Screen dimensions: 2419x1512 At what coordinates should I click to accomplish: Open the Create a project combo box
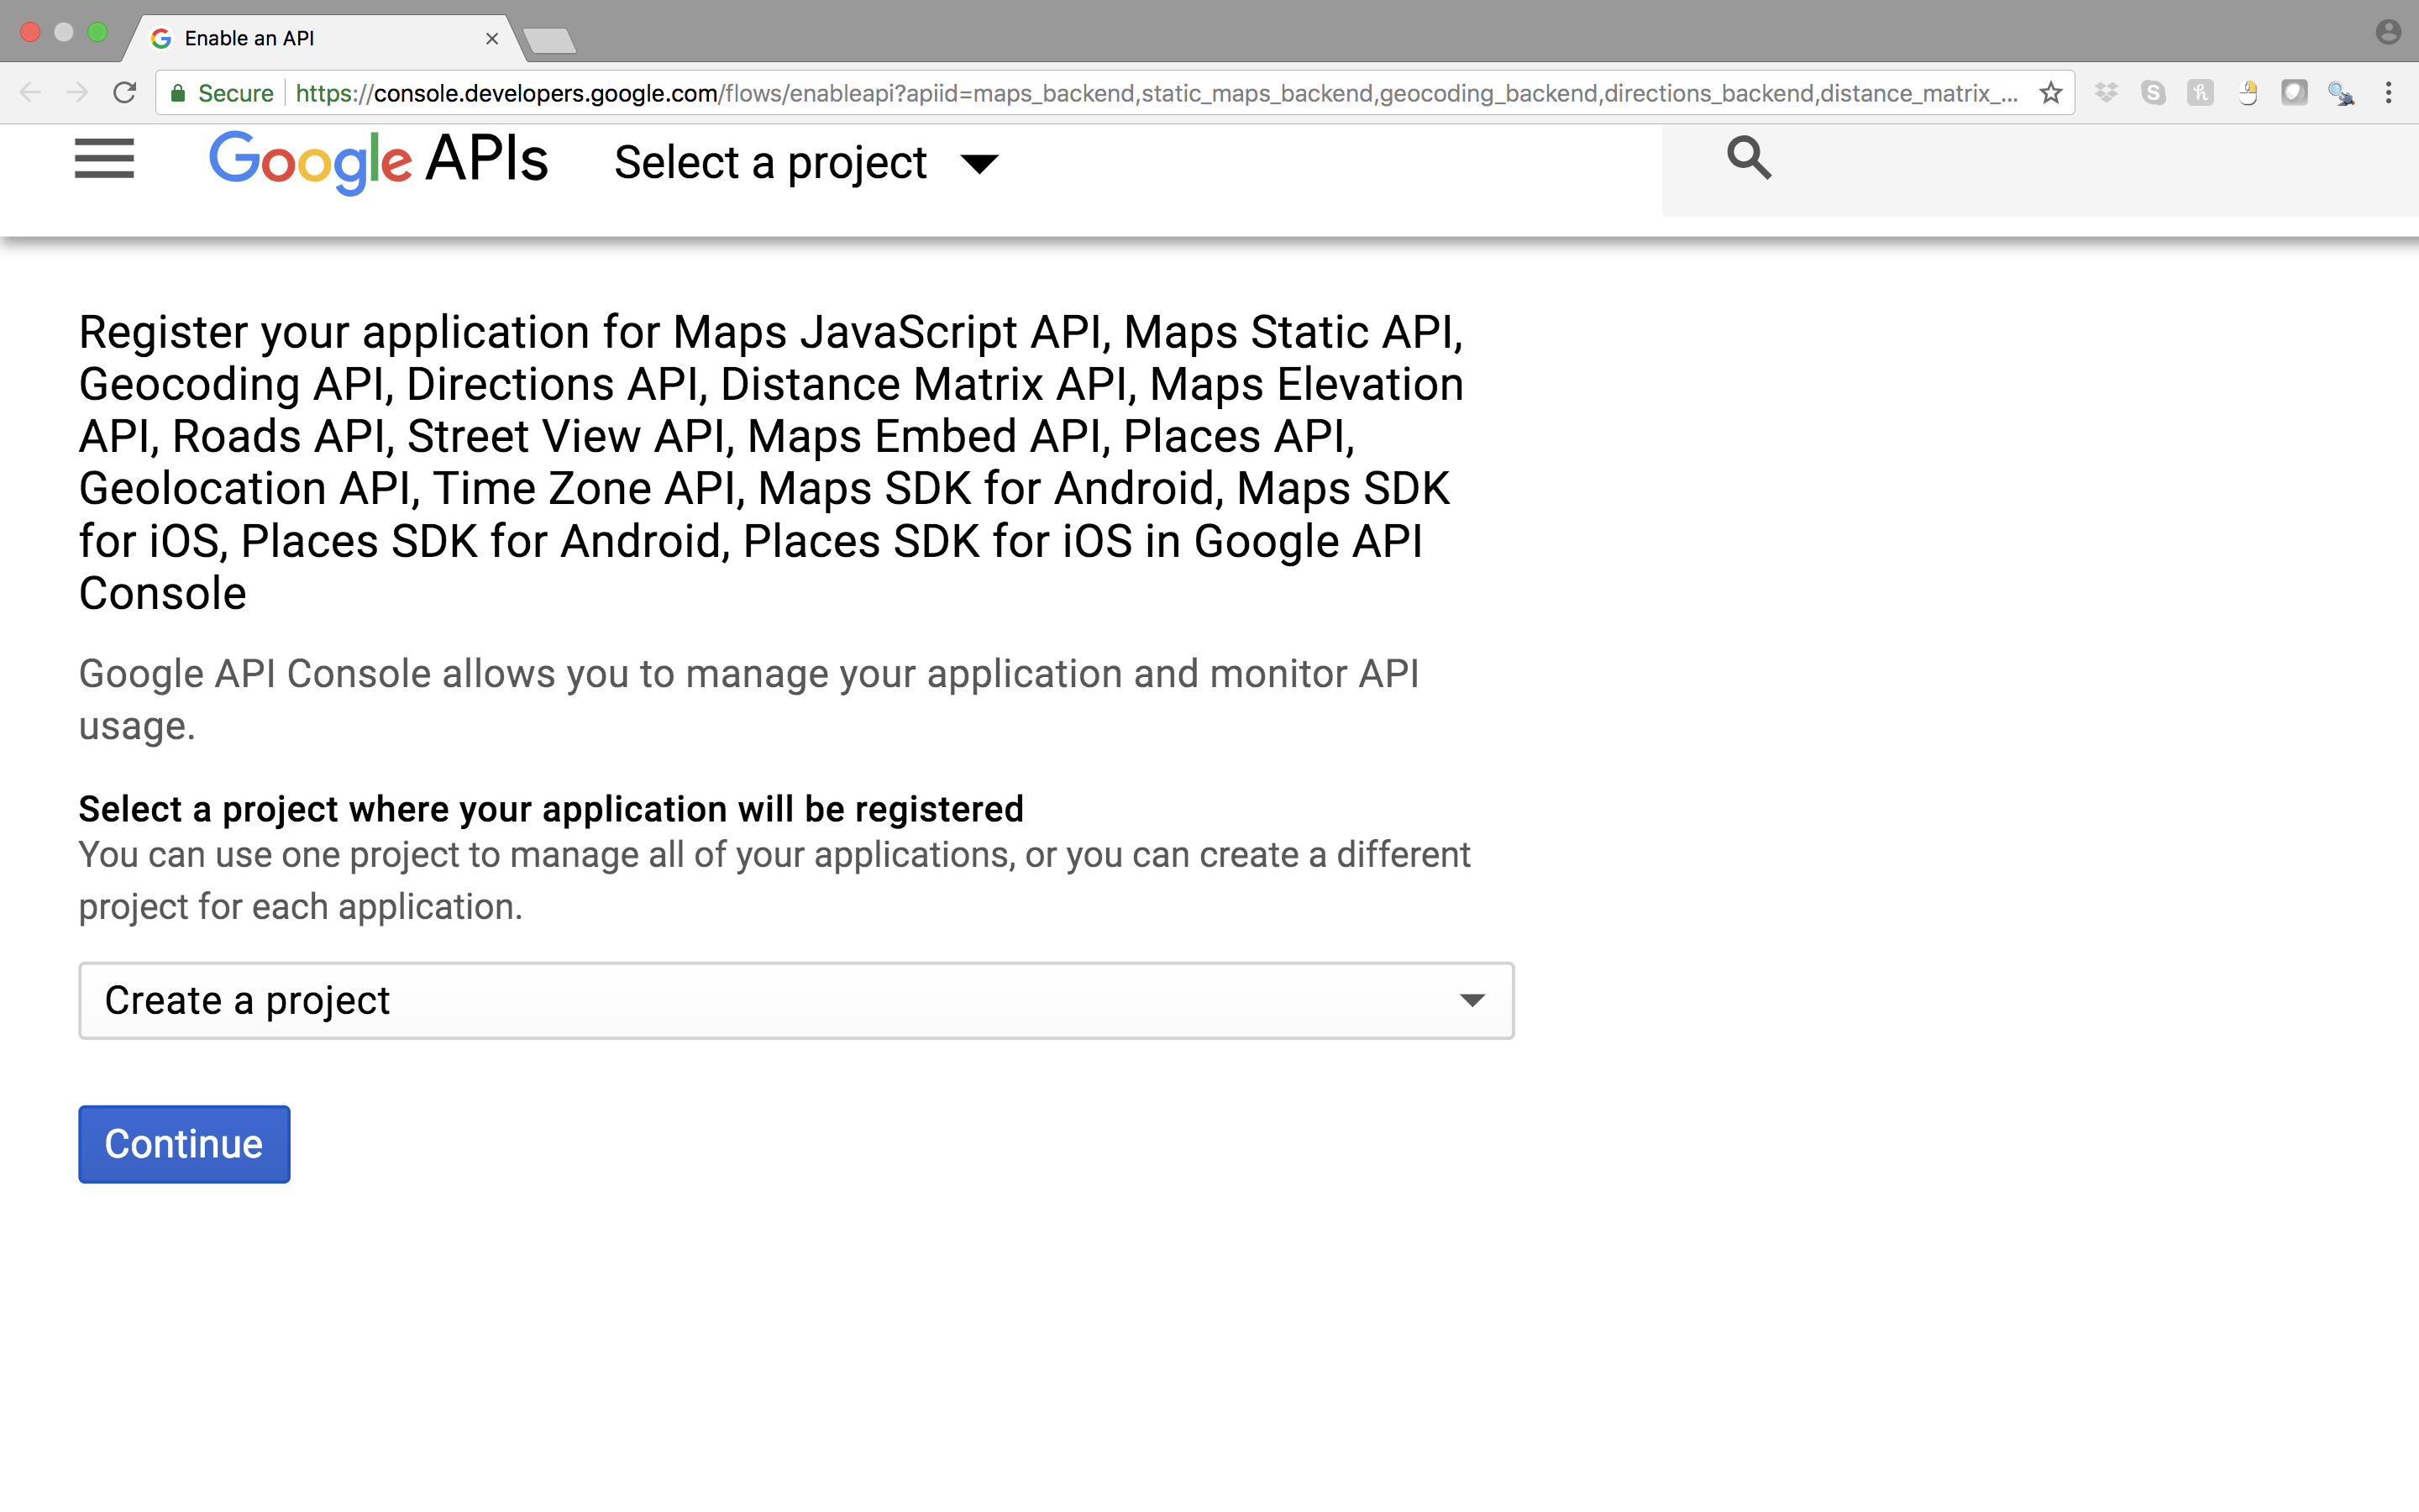(795, 1000)
